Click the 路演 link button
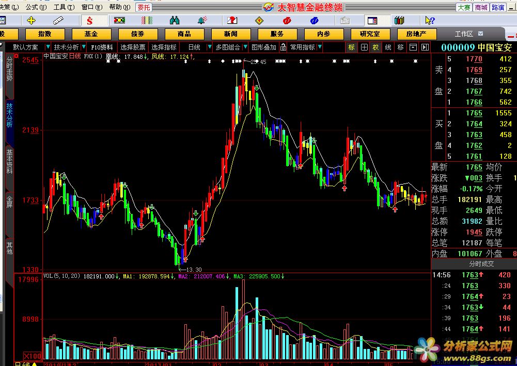Image resolution: width=517 pixels, height=366 pixels. [x=498, y=7]
